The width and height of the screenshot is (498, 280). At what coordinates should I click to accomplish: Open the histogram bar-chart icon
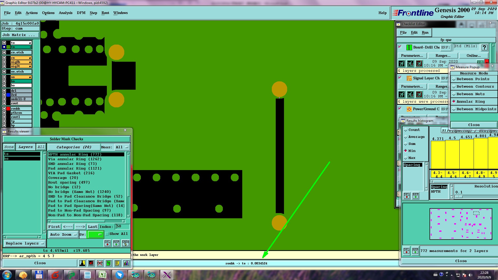click(126, 263)
